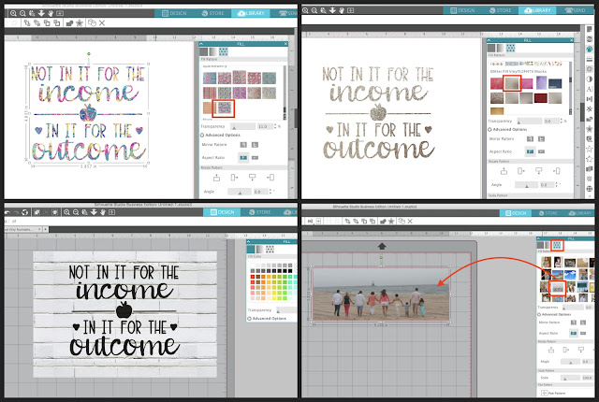Click Zoom In icon in bottom-left screenshot
The height and width of the screenshot is (402, 599).
(x=66, y=212)
